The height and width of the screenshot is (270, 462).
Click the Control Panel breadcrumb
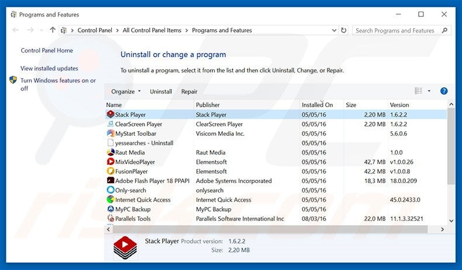pos(95,30)
